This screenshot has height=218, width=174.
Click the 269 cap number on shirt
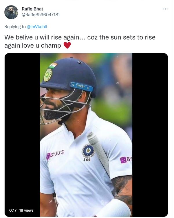point(87,160)
